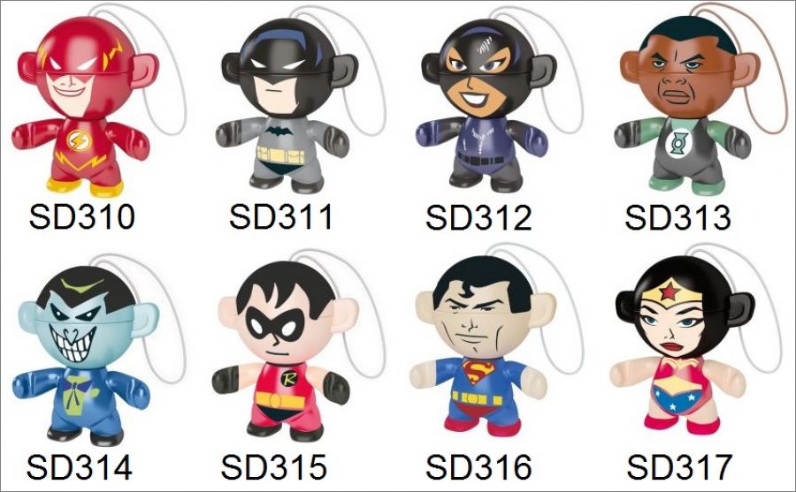Image resolution: width=796 pixels, height=492 pixels.
Task: Click the SD312 label
Action: click(478, 217)
